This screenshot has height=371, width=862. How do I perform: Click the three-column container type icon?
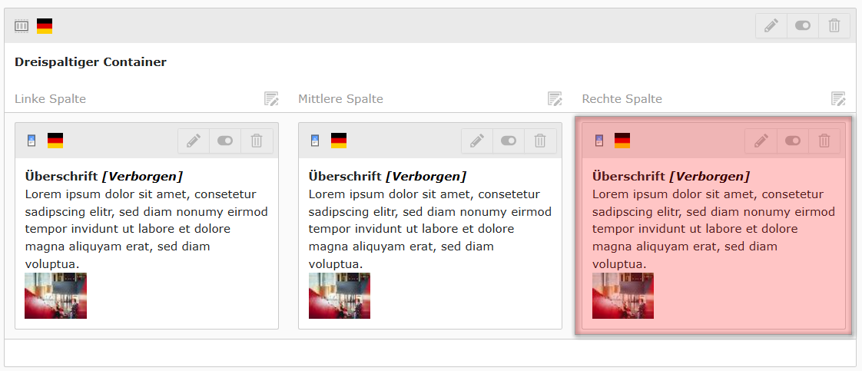(22, 26)
